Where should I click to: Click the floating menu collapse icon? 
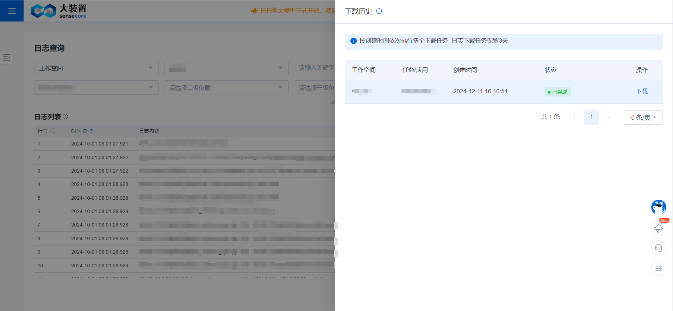pyautogui.click(x=658, y=268)
